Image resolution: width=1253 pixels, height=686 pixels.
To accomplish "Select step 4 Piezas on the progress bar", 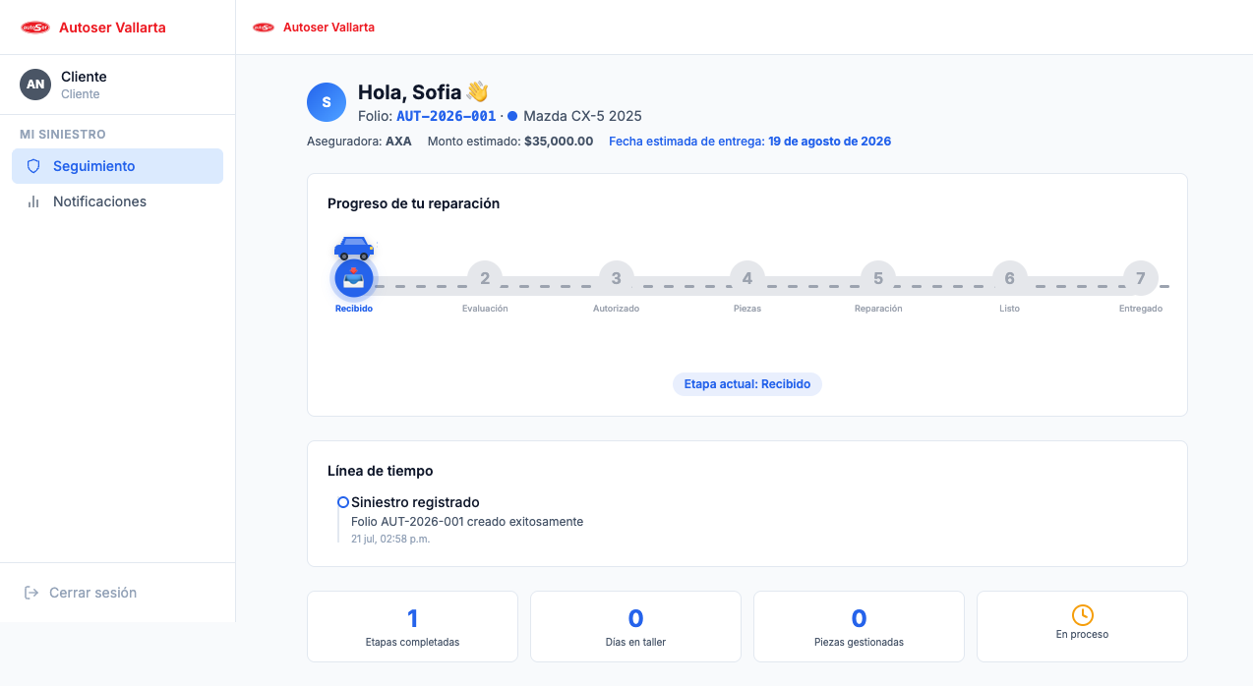I will [747, 279].
